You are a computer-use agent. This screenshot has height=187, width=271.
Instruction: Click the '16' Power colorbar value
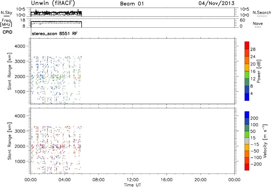[x=253, y=72]
